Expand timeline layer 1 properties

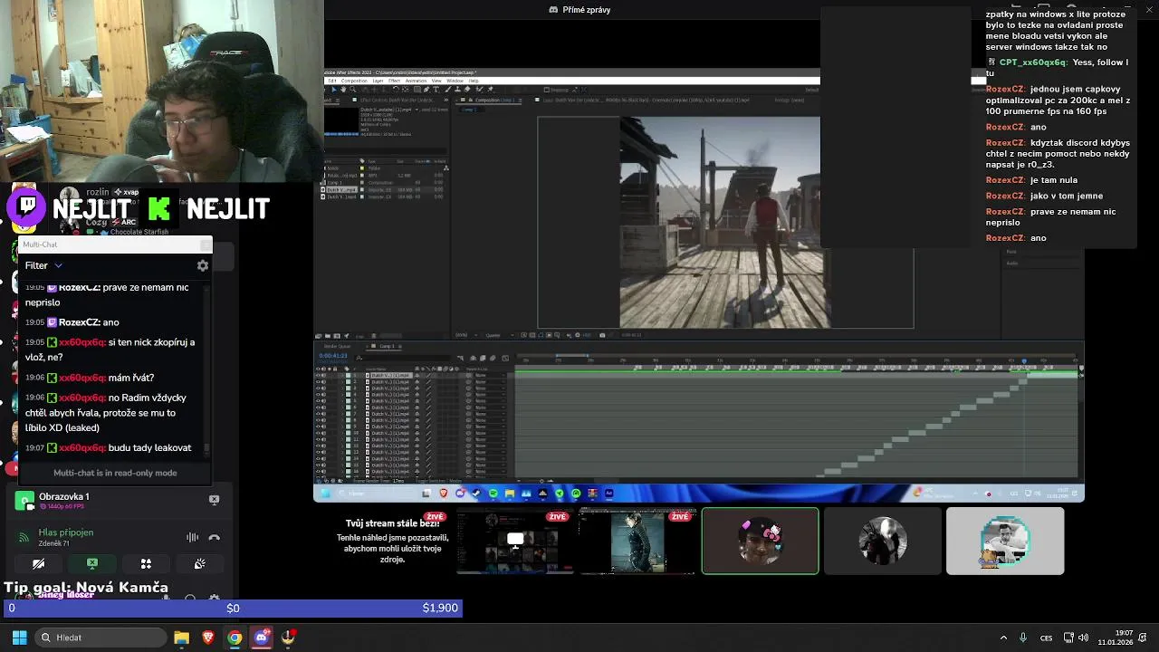point(343,376)
